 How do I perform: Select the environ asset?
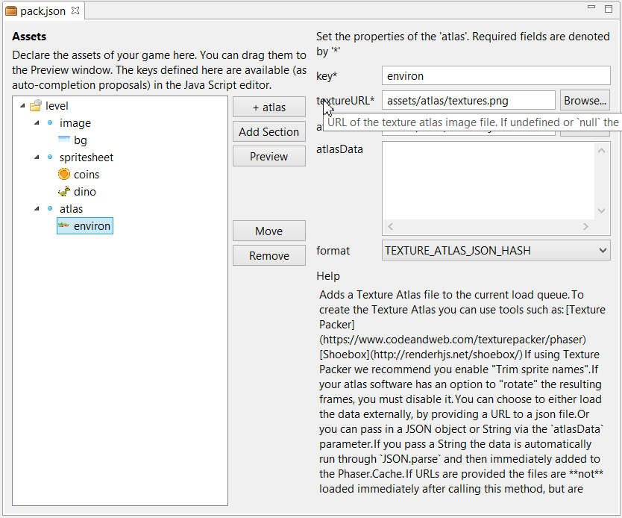[92, 226]
